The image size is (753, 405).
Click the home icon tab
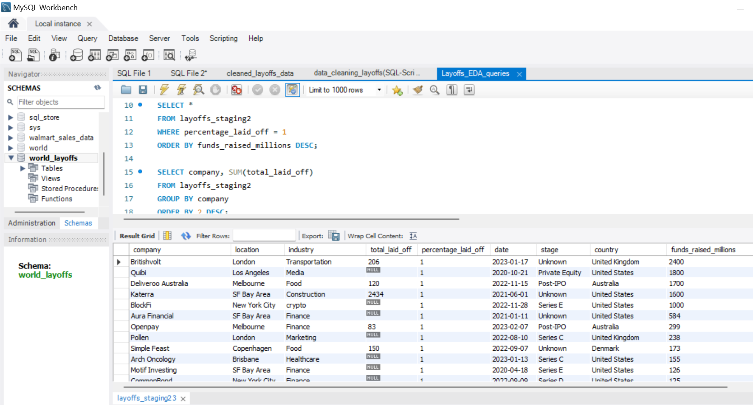14,23
